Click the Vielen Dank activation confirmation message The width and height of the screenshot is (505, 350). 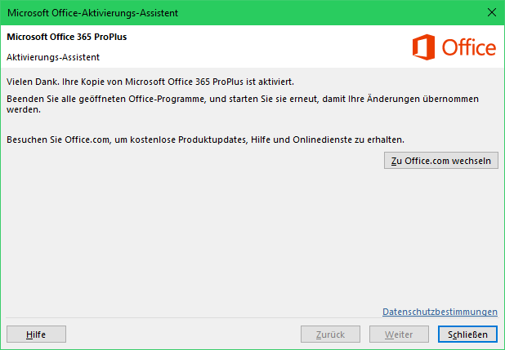(x=150, y=82)
